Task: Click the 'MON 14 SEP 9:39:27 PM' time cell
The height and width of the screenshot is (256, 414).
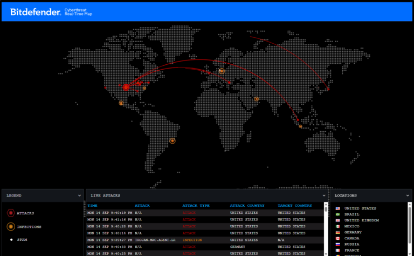Action: (x=109, y=240)
